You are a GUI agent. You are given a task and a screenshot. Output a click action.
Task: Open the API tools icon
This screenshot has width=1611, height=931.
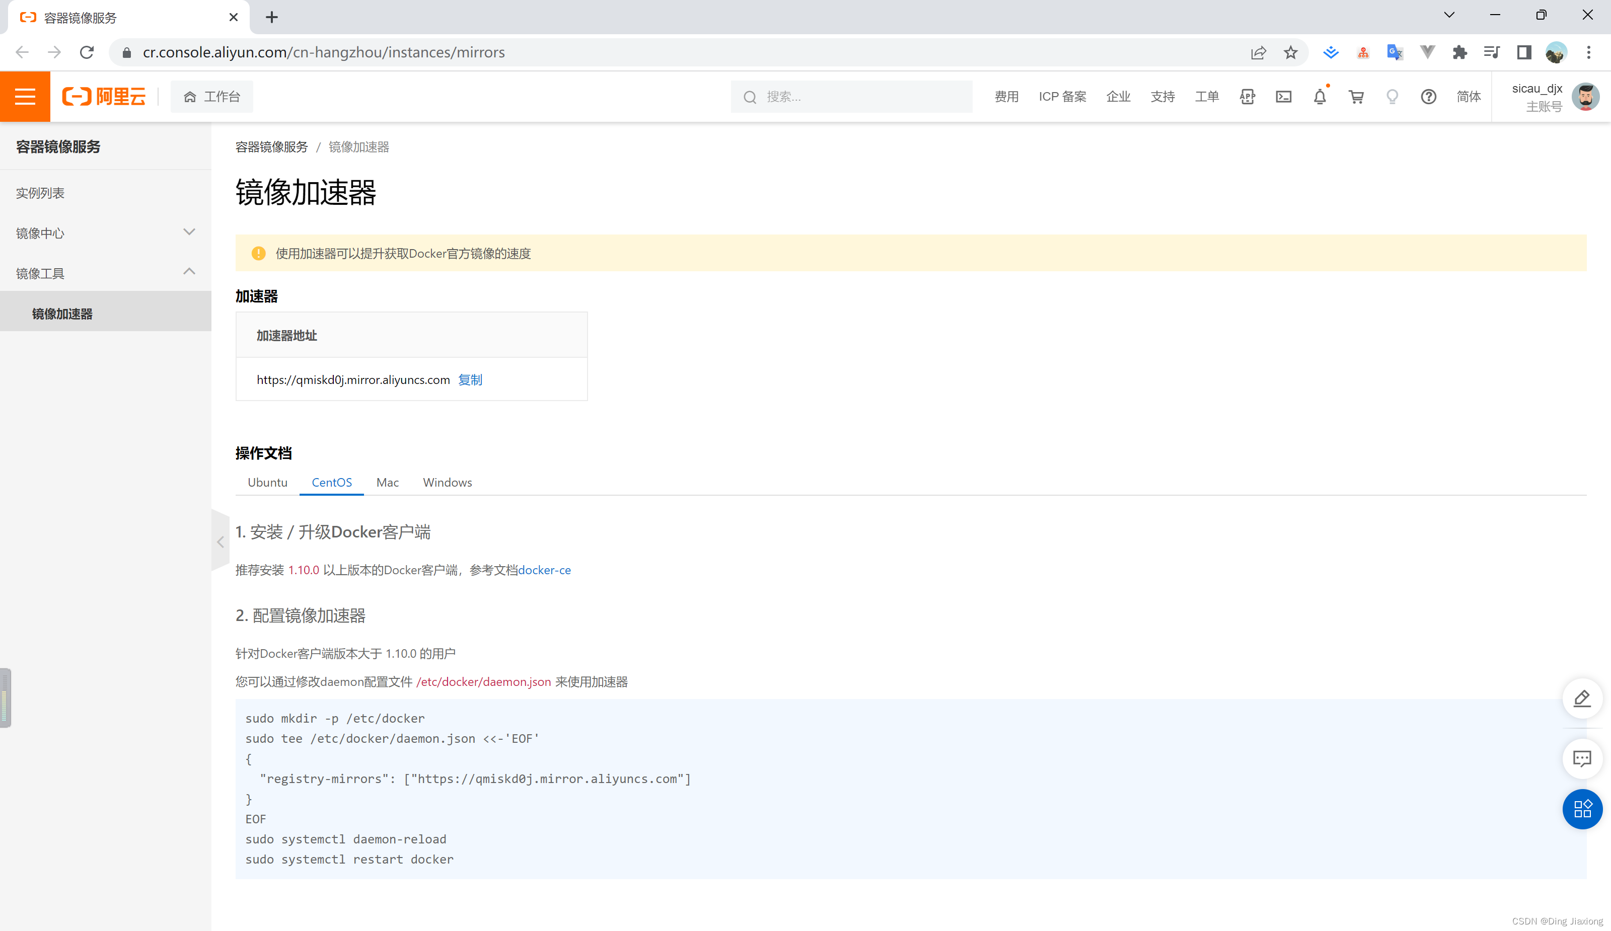1247,97
